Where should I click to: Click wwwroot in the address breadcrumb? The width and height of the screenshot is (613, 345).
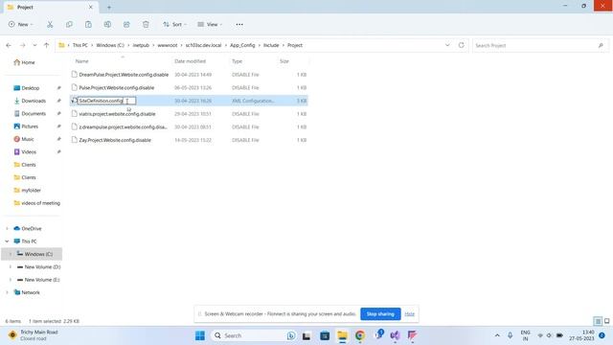[168, 45]
